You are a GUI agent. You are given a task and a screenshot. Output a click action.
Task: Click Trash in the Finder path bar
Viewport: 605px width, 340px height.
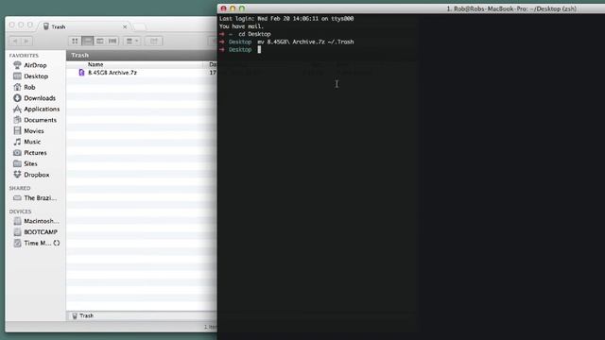point(82,315)
